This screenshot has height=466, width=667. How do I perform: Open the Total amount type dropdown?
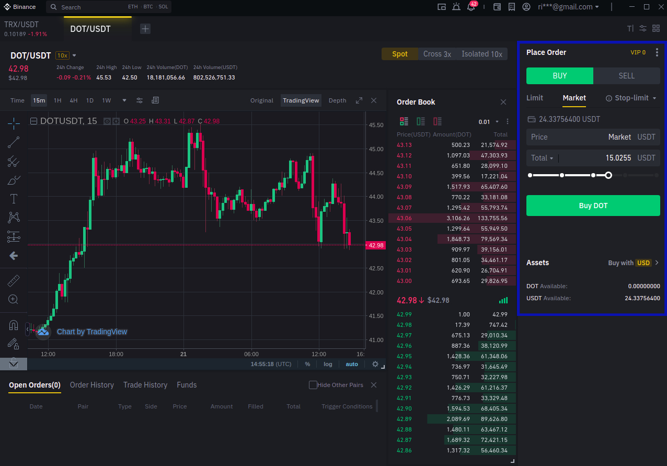click(542, 158)
